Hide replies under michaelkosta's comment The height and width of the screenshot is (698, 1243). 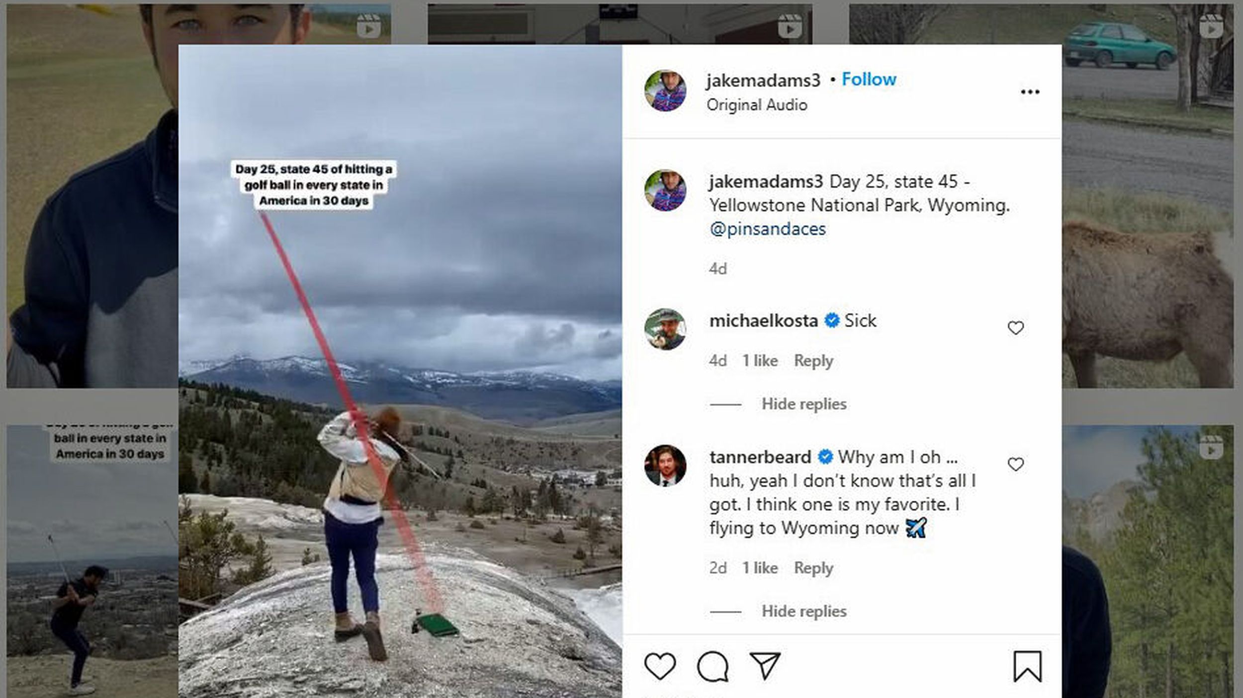pos(803,404)
